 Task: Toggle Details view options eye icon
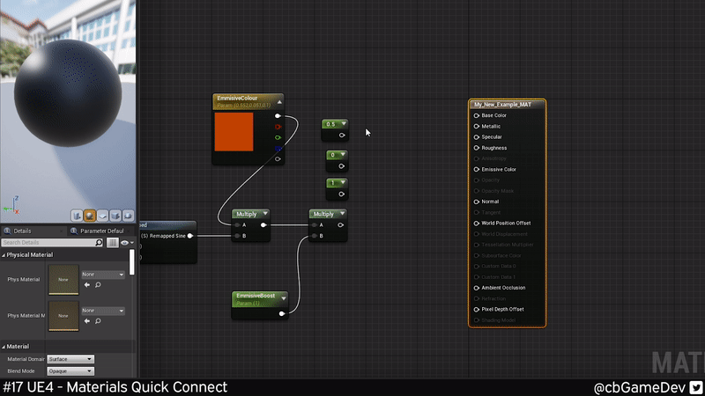[124, 242]
